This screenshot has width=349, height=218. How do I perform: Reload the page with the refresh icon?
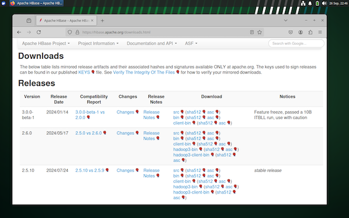click(39, 32)
